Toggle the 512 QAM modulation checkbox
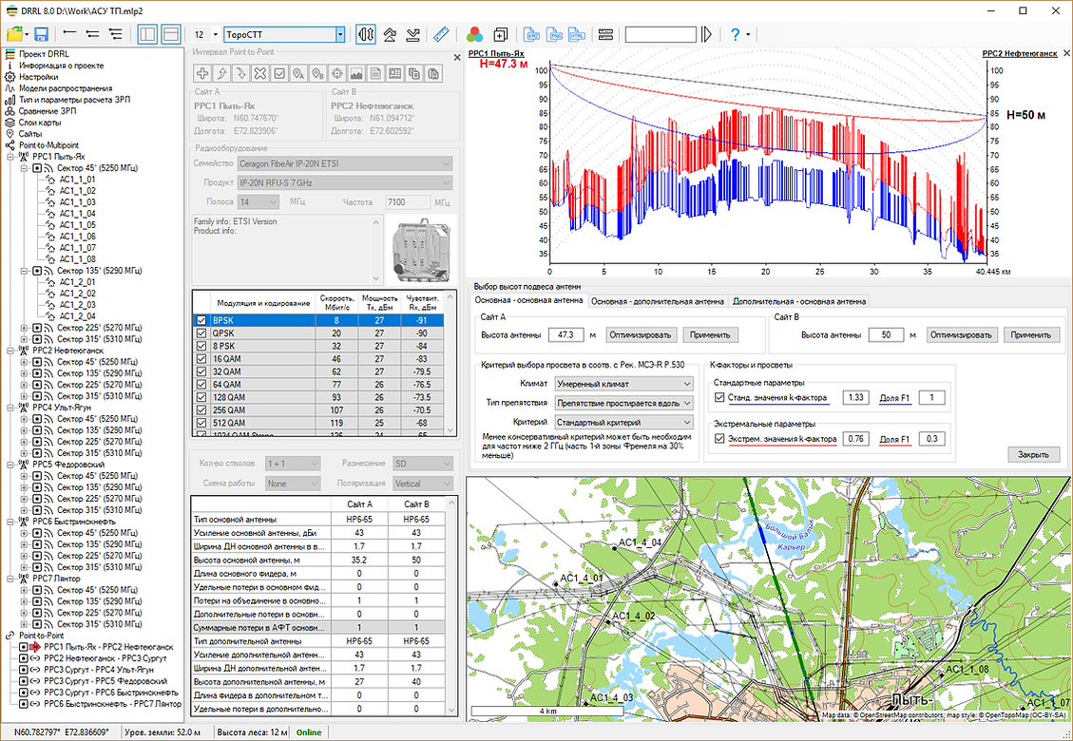1073x741 pixels. [201, 423]
